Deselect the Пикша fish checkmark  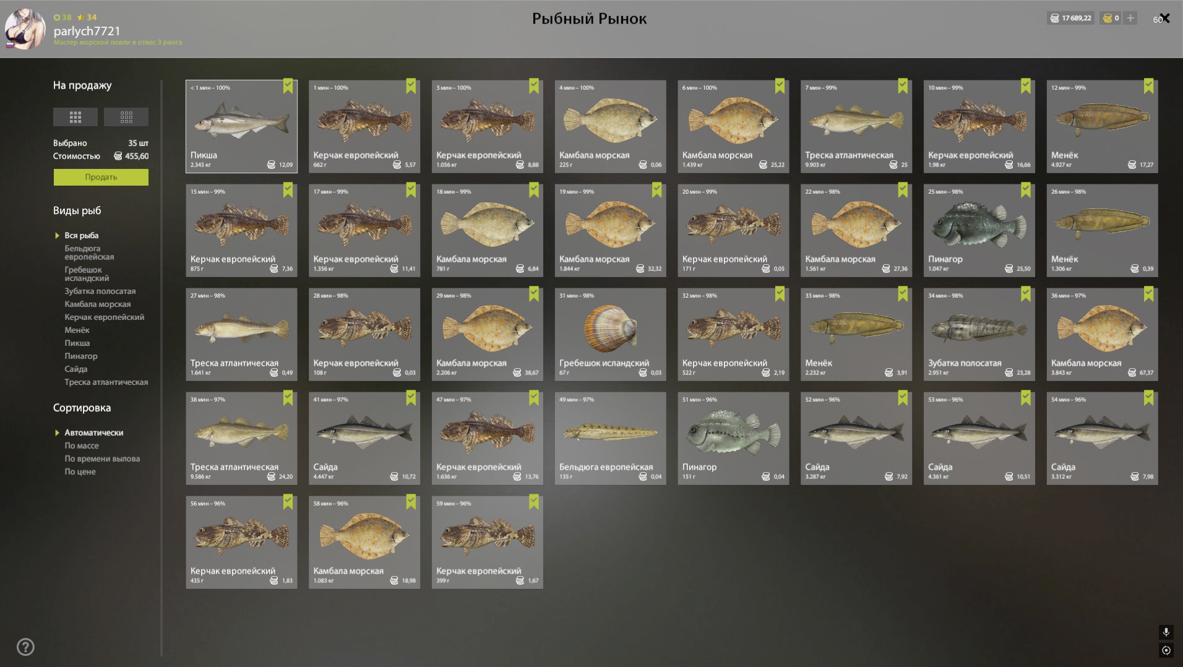point(288,86)
